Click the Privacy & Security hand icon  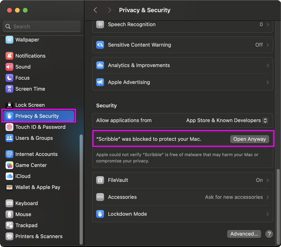pyautogui.click(x=9, y=116)
